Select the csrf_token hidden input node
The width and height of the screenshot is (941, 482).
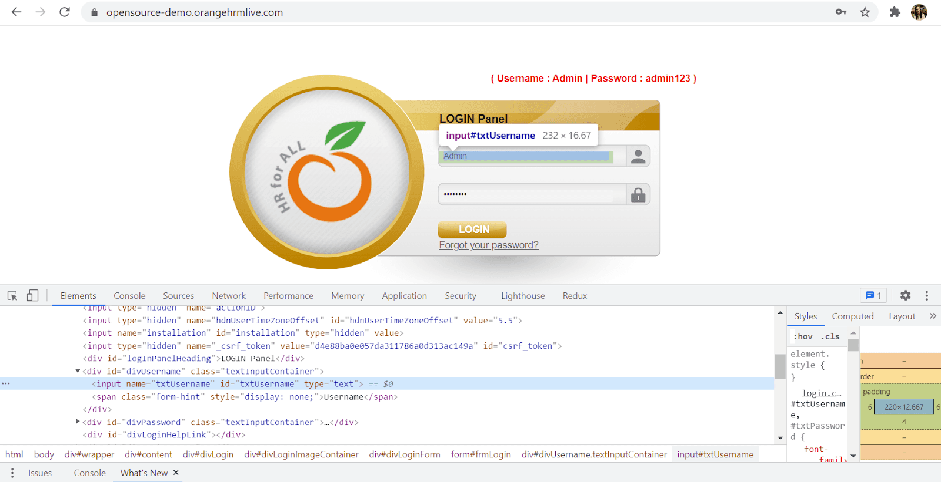click(322, 346)
